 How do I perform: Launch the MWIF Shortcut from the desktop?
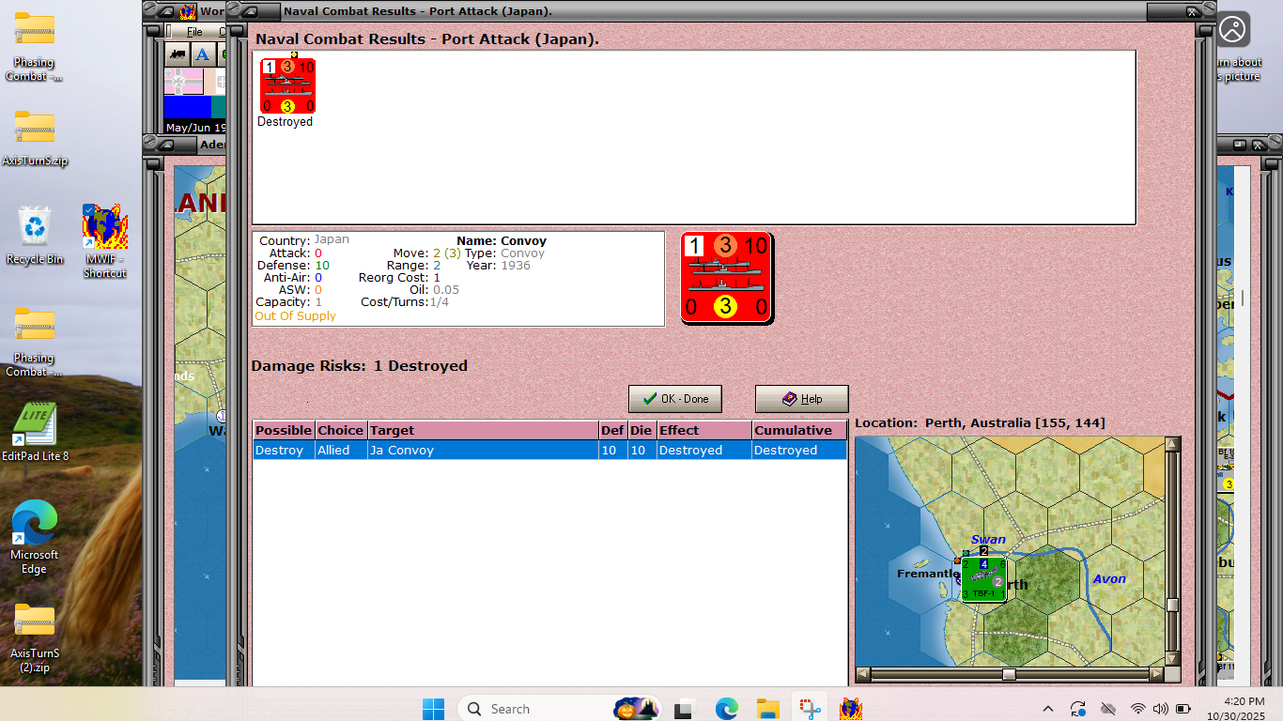103,225
